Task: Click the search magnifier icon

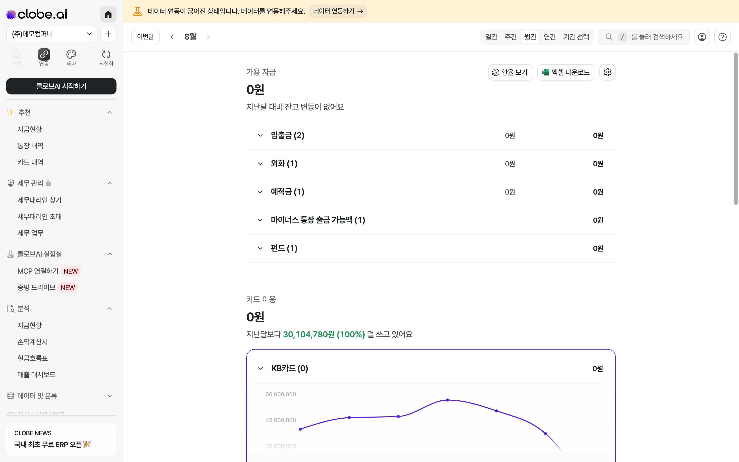Action: click(x=609, y=37)
